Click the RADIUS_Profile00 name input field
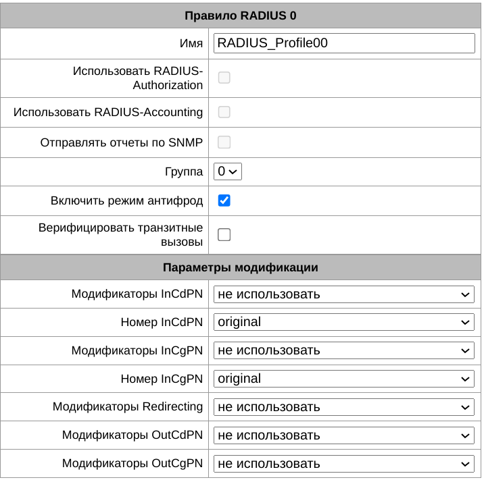484x480 pixels. (x=344, y=44)
